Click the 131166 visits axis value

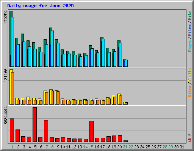tap(6, 75)
